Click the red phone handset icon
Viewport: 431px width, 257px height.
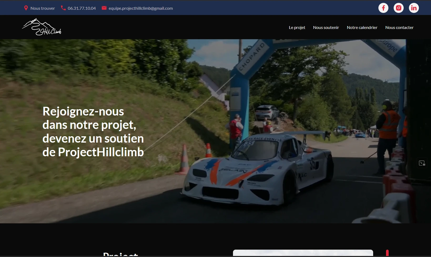tap(63, 8)
